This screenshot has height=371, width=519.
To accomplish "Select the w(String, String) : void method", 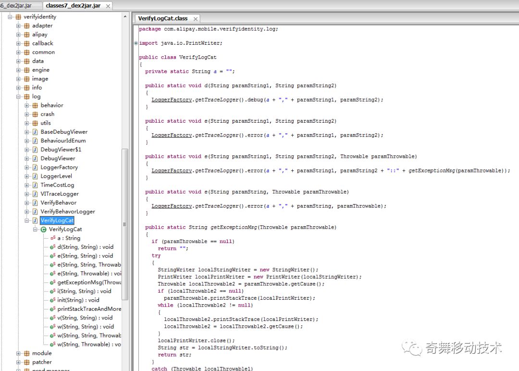I will click(x=86, y=327).
